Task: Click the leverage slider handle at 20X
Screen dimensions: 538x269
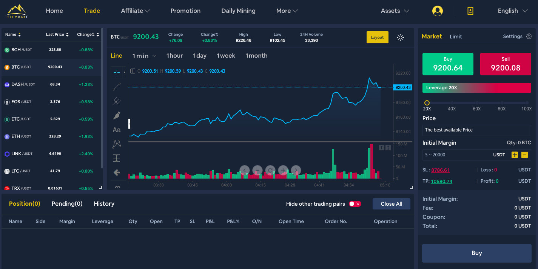Action: click(x=427, y=103)
